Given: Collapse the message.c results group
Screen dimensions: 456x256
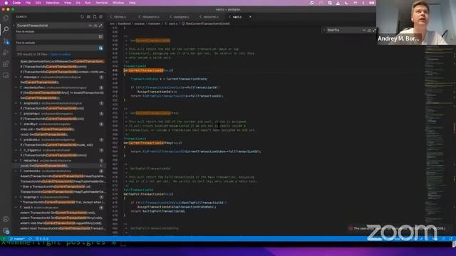Looking at the screenshot, I should click(x=16, y=78).
